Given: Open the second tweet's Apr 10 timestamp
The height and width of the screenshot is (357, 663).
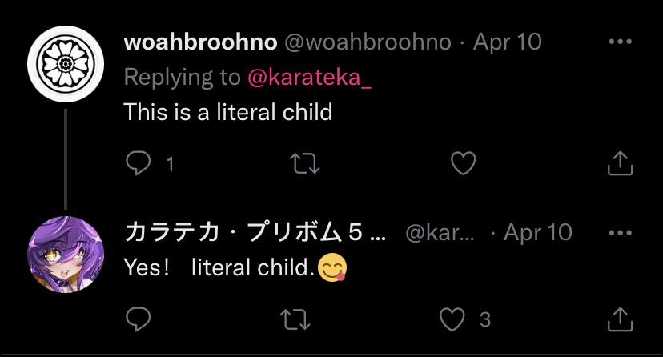Looking at the screenshot, I should (x=538, y=233).
